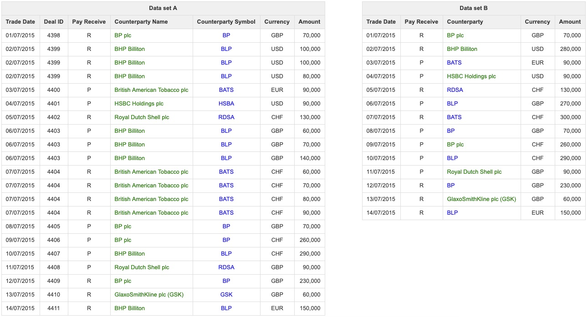The width and height of the screenshot is (588, 317).
Task: Select 'EUR' currency in Data set B 14/07/2015 row
Action: pos(537,213)
